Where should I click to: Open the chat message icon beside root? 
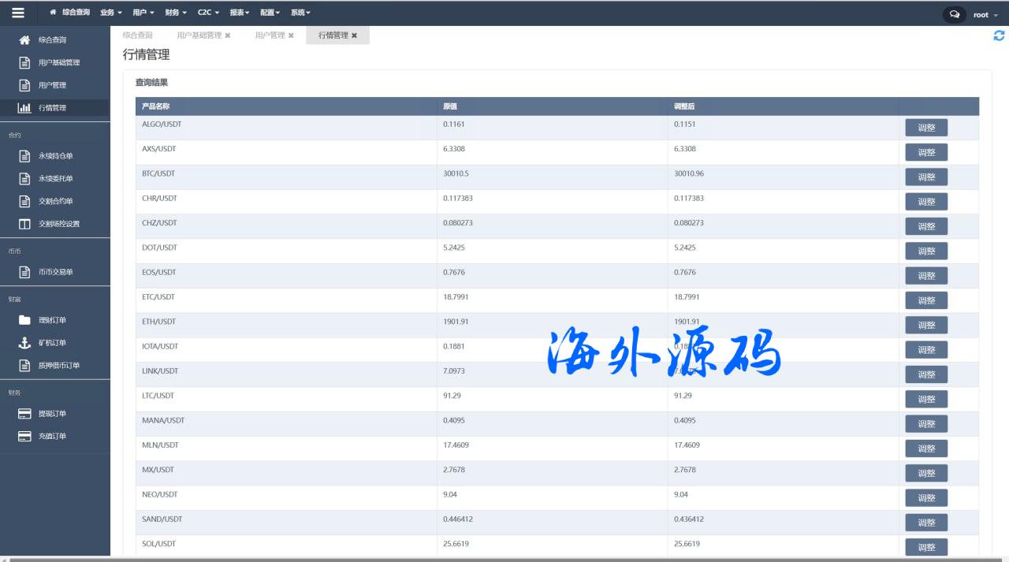click(x=954, y=14)
